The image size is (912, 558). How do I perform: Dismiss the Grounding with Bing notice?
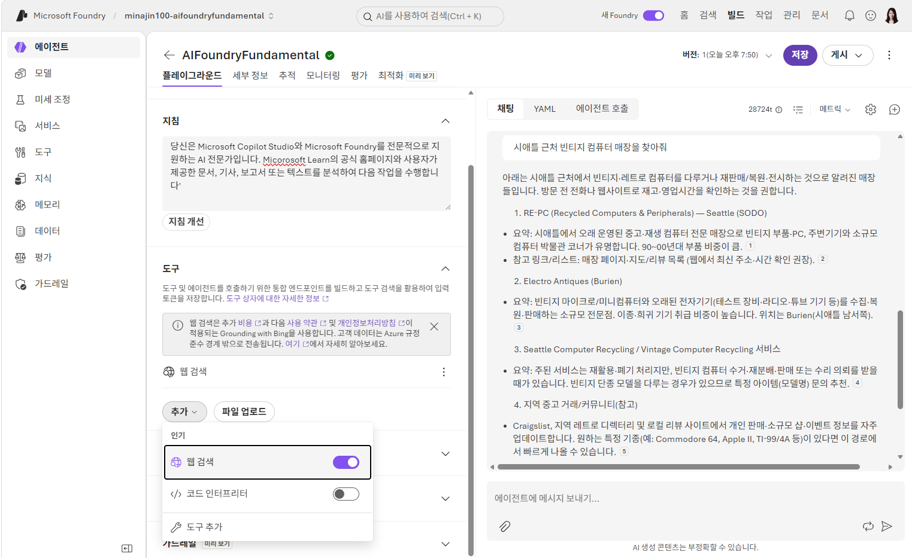pyautogui.click(x=434, y=327)
